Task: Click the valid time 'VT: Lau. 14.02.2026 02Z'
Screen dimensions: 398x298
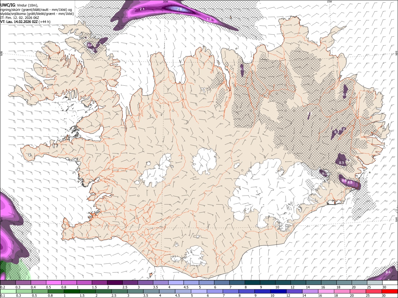Action: point(19,22)
